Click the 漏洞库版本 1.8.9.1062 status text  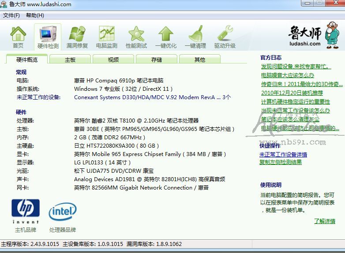tap(154, 244)
